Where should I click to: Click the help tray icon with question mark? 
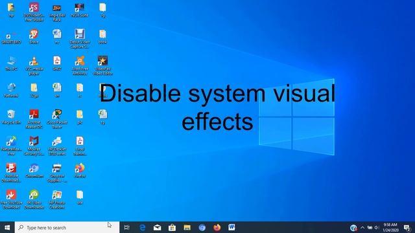353,227
